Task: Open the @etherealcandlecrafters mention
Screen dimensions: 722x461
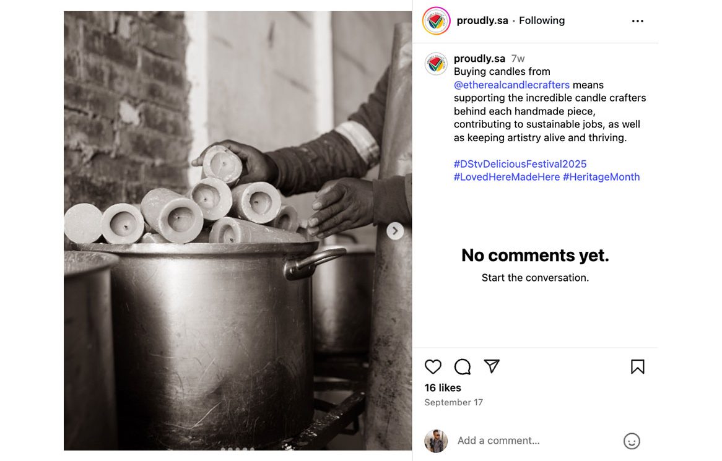Action: 511,85
